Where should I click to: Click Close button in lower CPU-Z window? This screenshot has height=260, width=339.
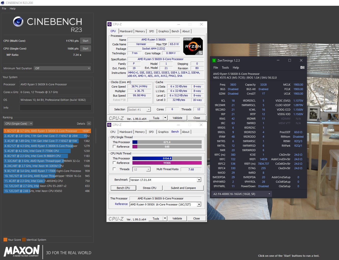[x=196, y=218]
